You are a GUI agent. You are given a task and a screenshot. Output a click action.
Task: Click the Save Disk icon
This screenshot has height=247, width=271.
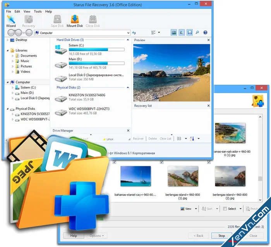(57, 21)
